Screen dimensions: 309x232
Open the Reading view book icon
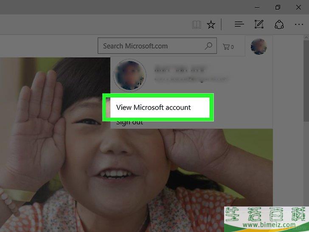click(197, 25)
